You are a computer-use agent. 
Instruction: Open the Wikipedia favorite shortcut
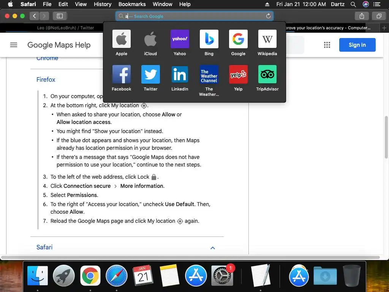[267, 43]
